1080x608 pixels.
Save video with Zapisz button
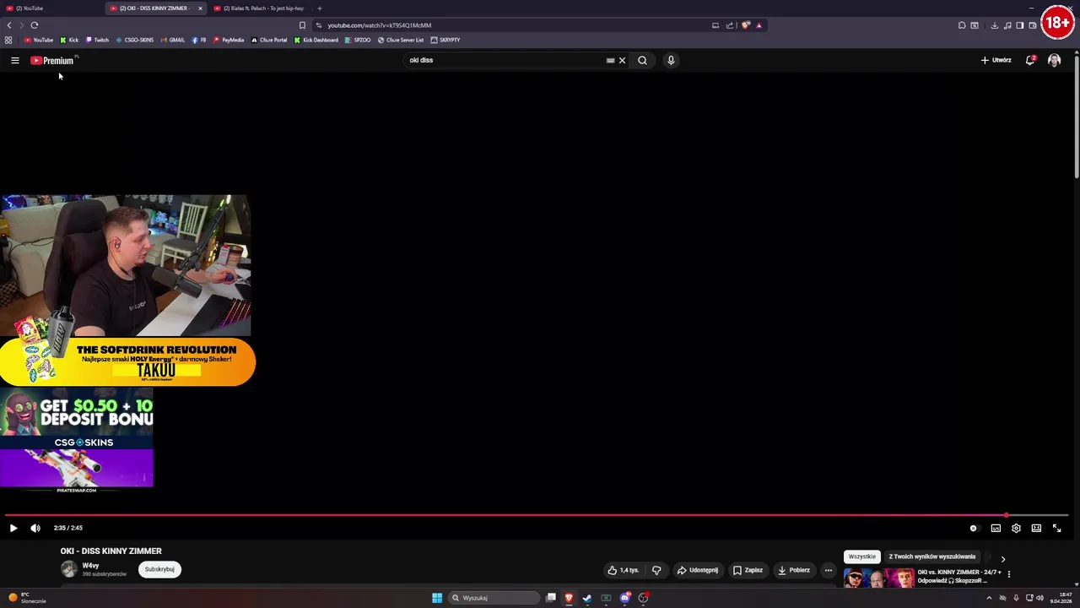point(748,570)
